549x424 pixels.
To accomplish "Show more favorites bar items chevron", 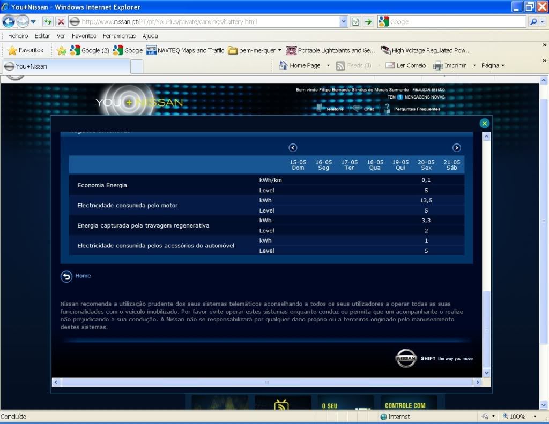I will (545, 45).
